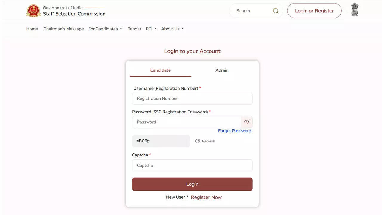
Task: Click the captcha refresh arrow icon
Action: click(198, 141)
